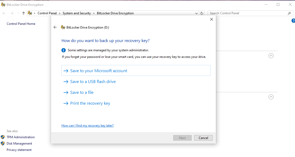The height and width of the screenshot is (157, 295).
Task: Minimize the BitLocker Drive Encryption window
Action: tap(266, 4)
